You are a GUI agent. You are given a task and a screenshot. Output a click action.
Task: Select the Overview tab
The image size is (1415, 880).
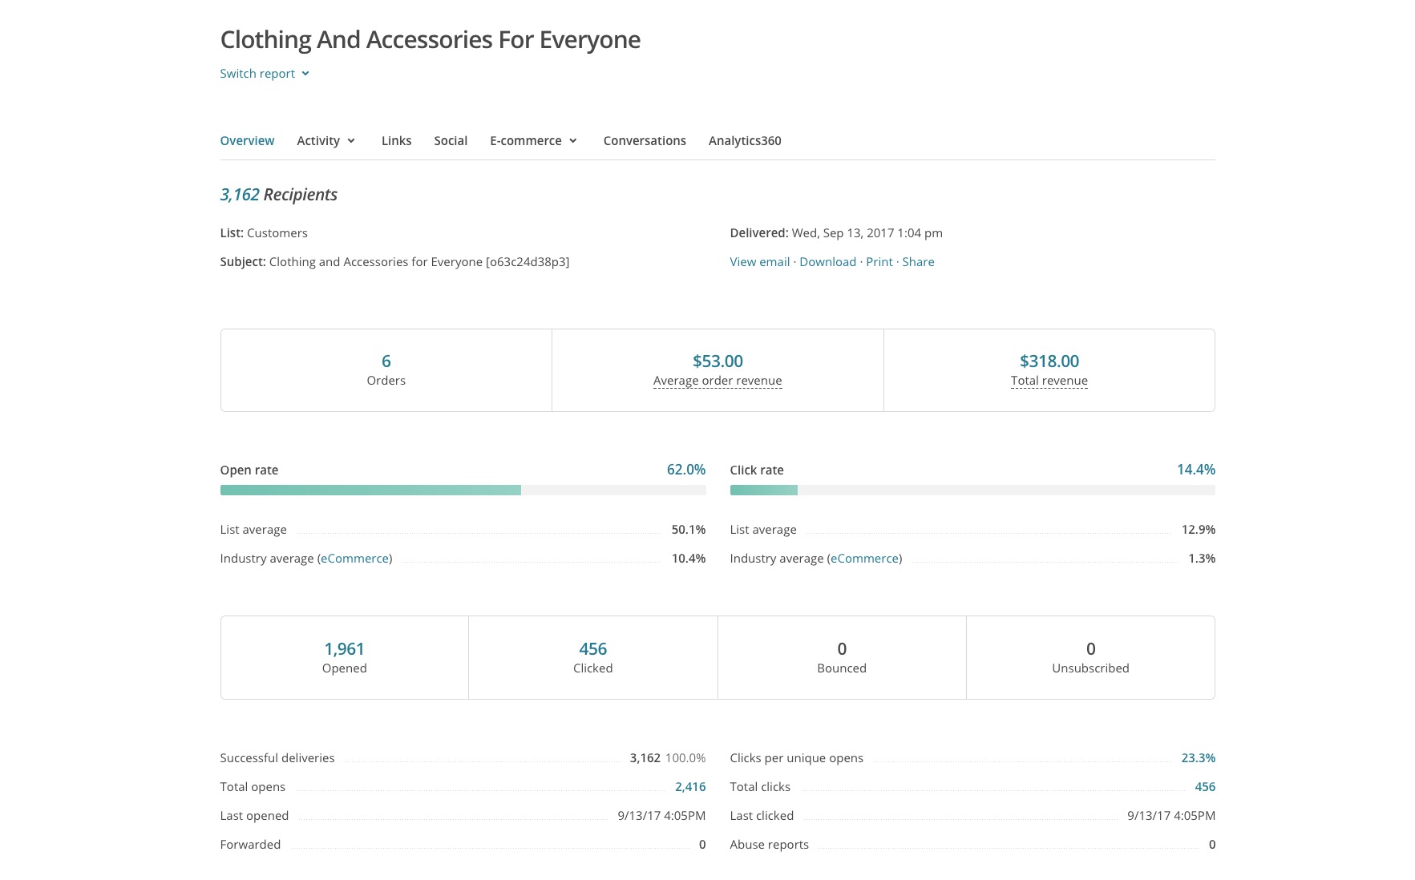tap(247, 141)
